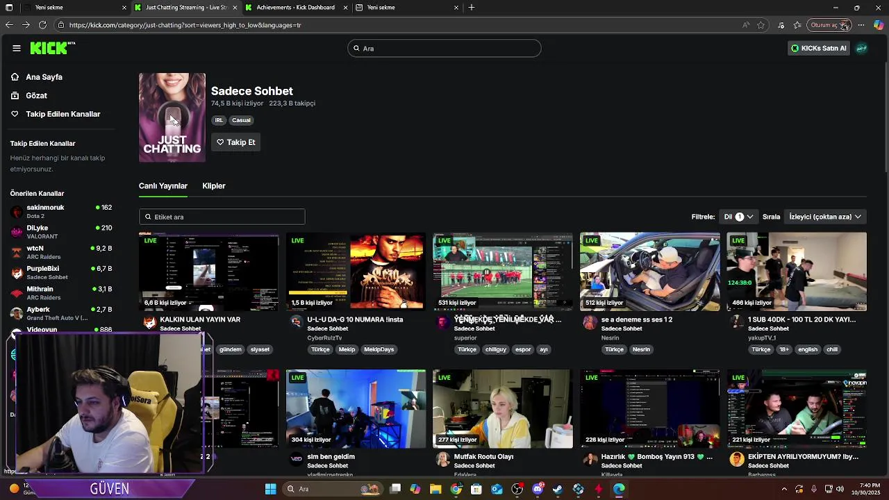Switch to Klipler tab
The width and height of the screenshot is (889, 500).
point(214,186)
